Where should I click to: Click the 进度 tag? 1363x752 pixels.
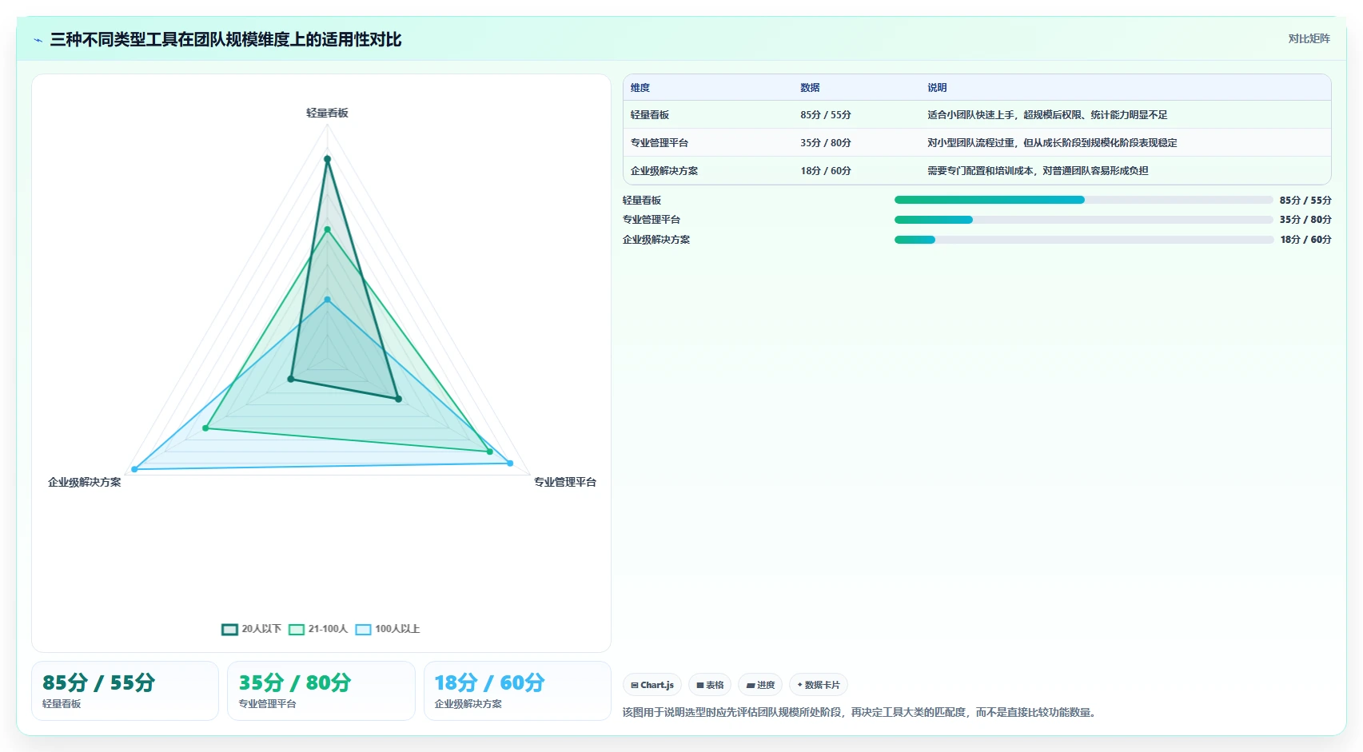[x=760, y=685]
